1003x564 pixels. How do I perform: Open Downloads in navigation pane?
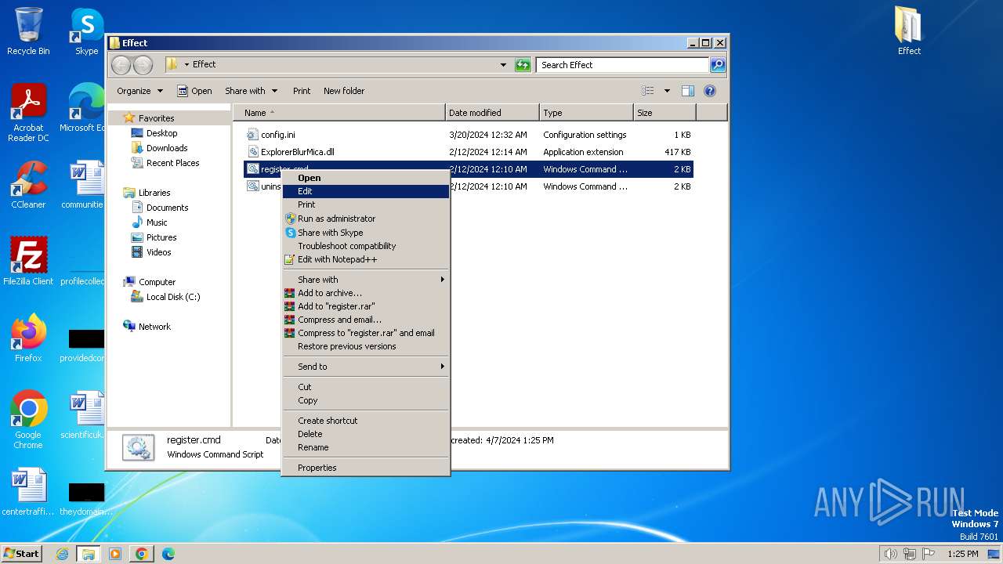166,148
